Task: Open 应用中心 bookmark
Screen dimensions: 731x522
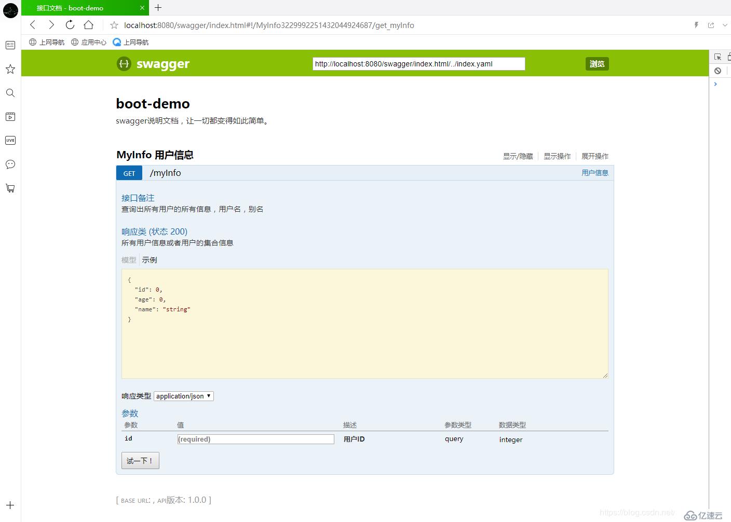Action: [x=89, y=42]
